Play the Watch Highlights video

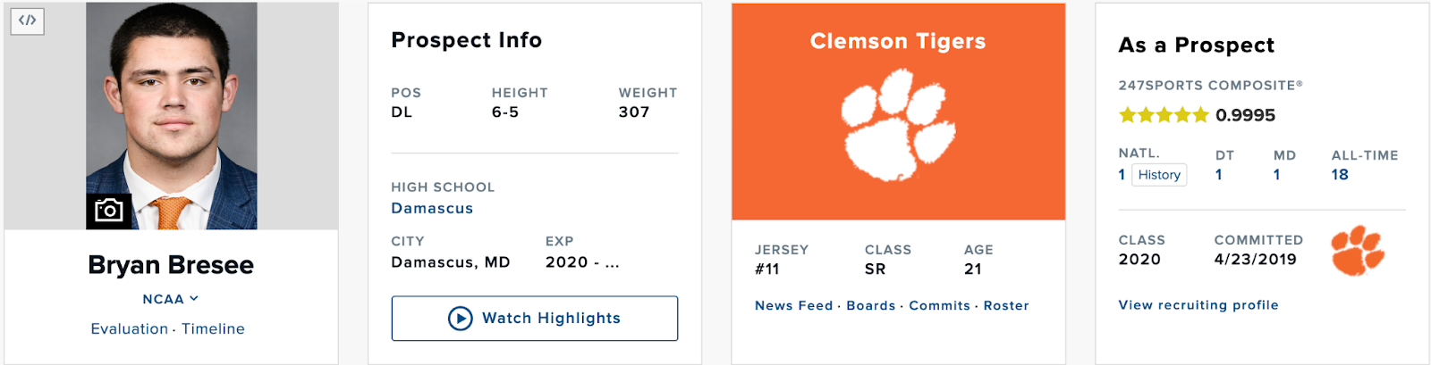534,319
